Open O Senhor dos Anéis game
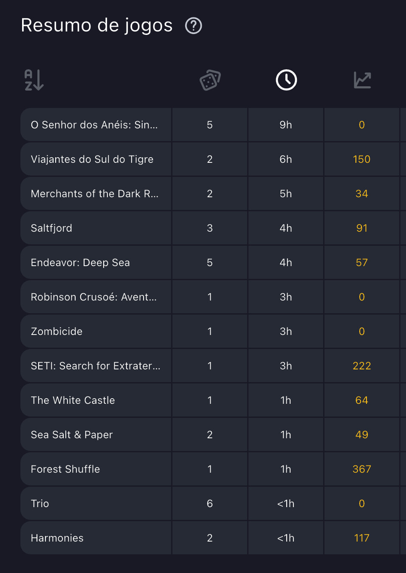 [94, 125]
